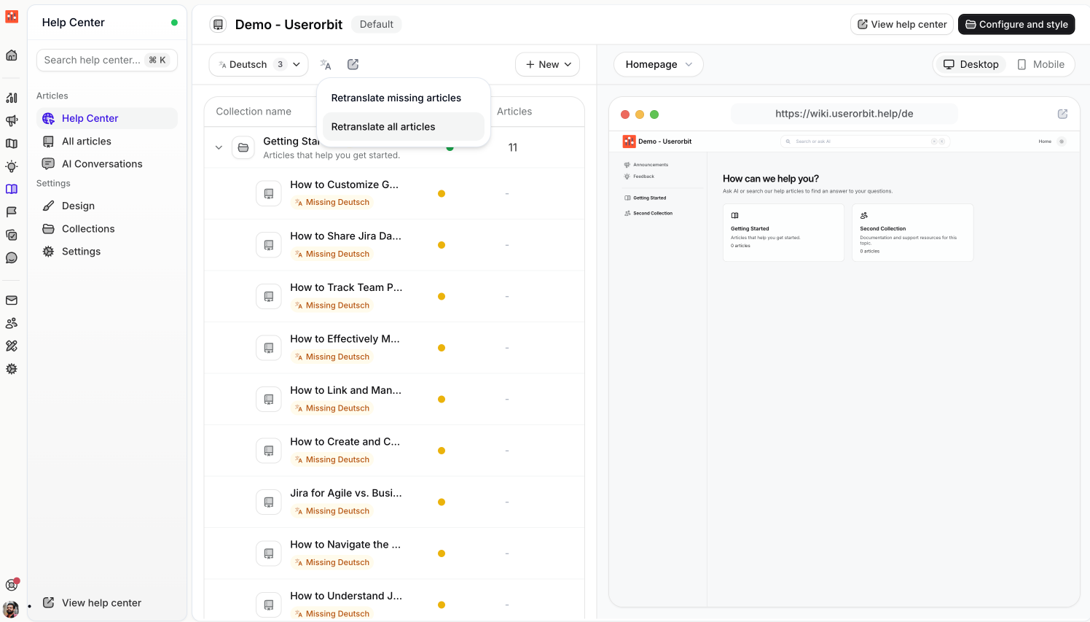Open the lightbulb icon in the left rail
1090x622 pixels.
(12, 166)
